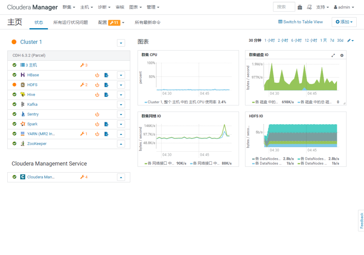Click HDFS orange health status indicator

coord(14,85)
